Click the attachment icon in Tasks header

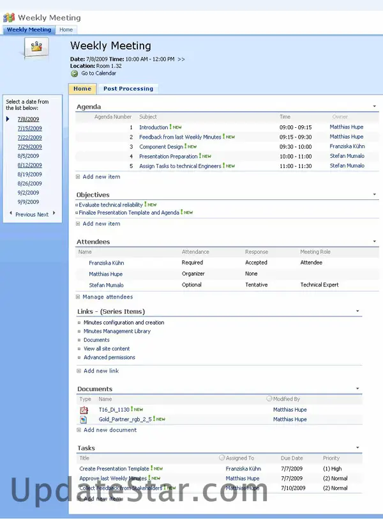pyautogui.click(x=222, y=458)
